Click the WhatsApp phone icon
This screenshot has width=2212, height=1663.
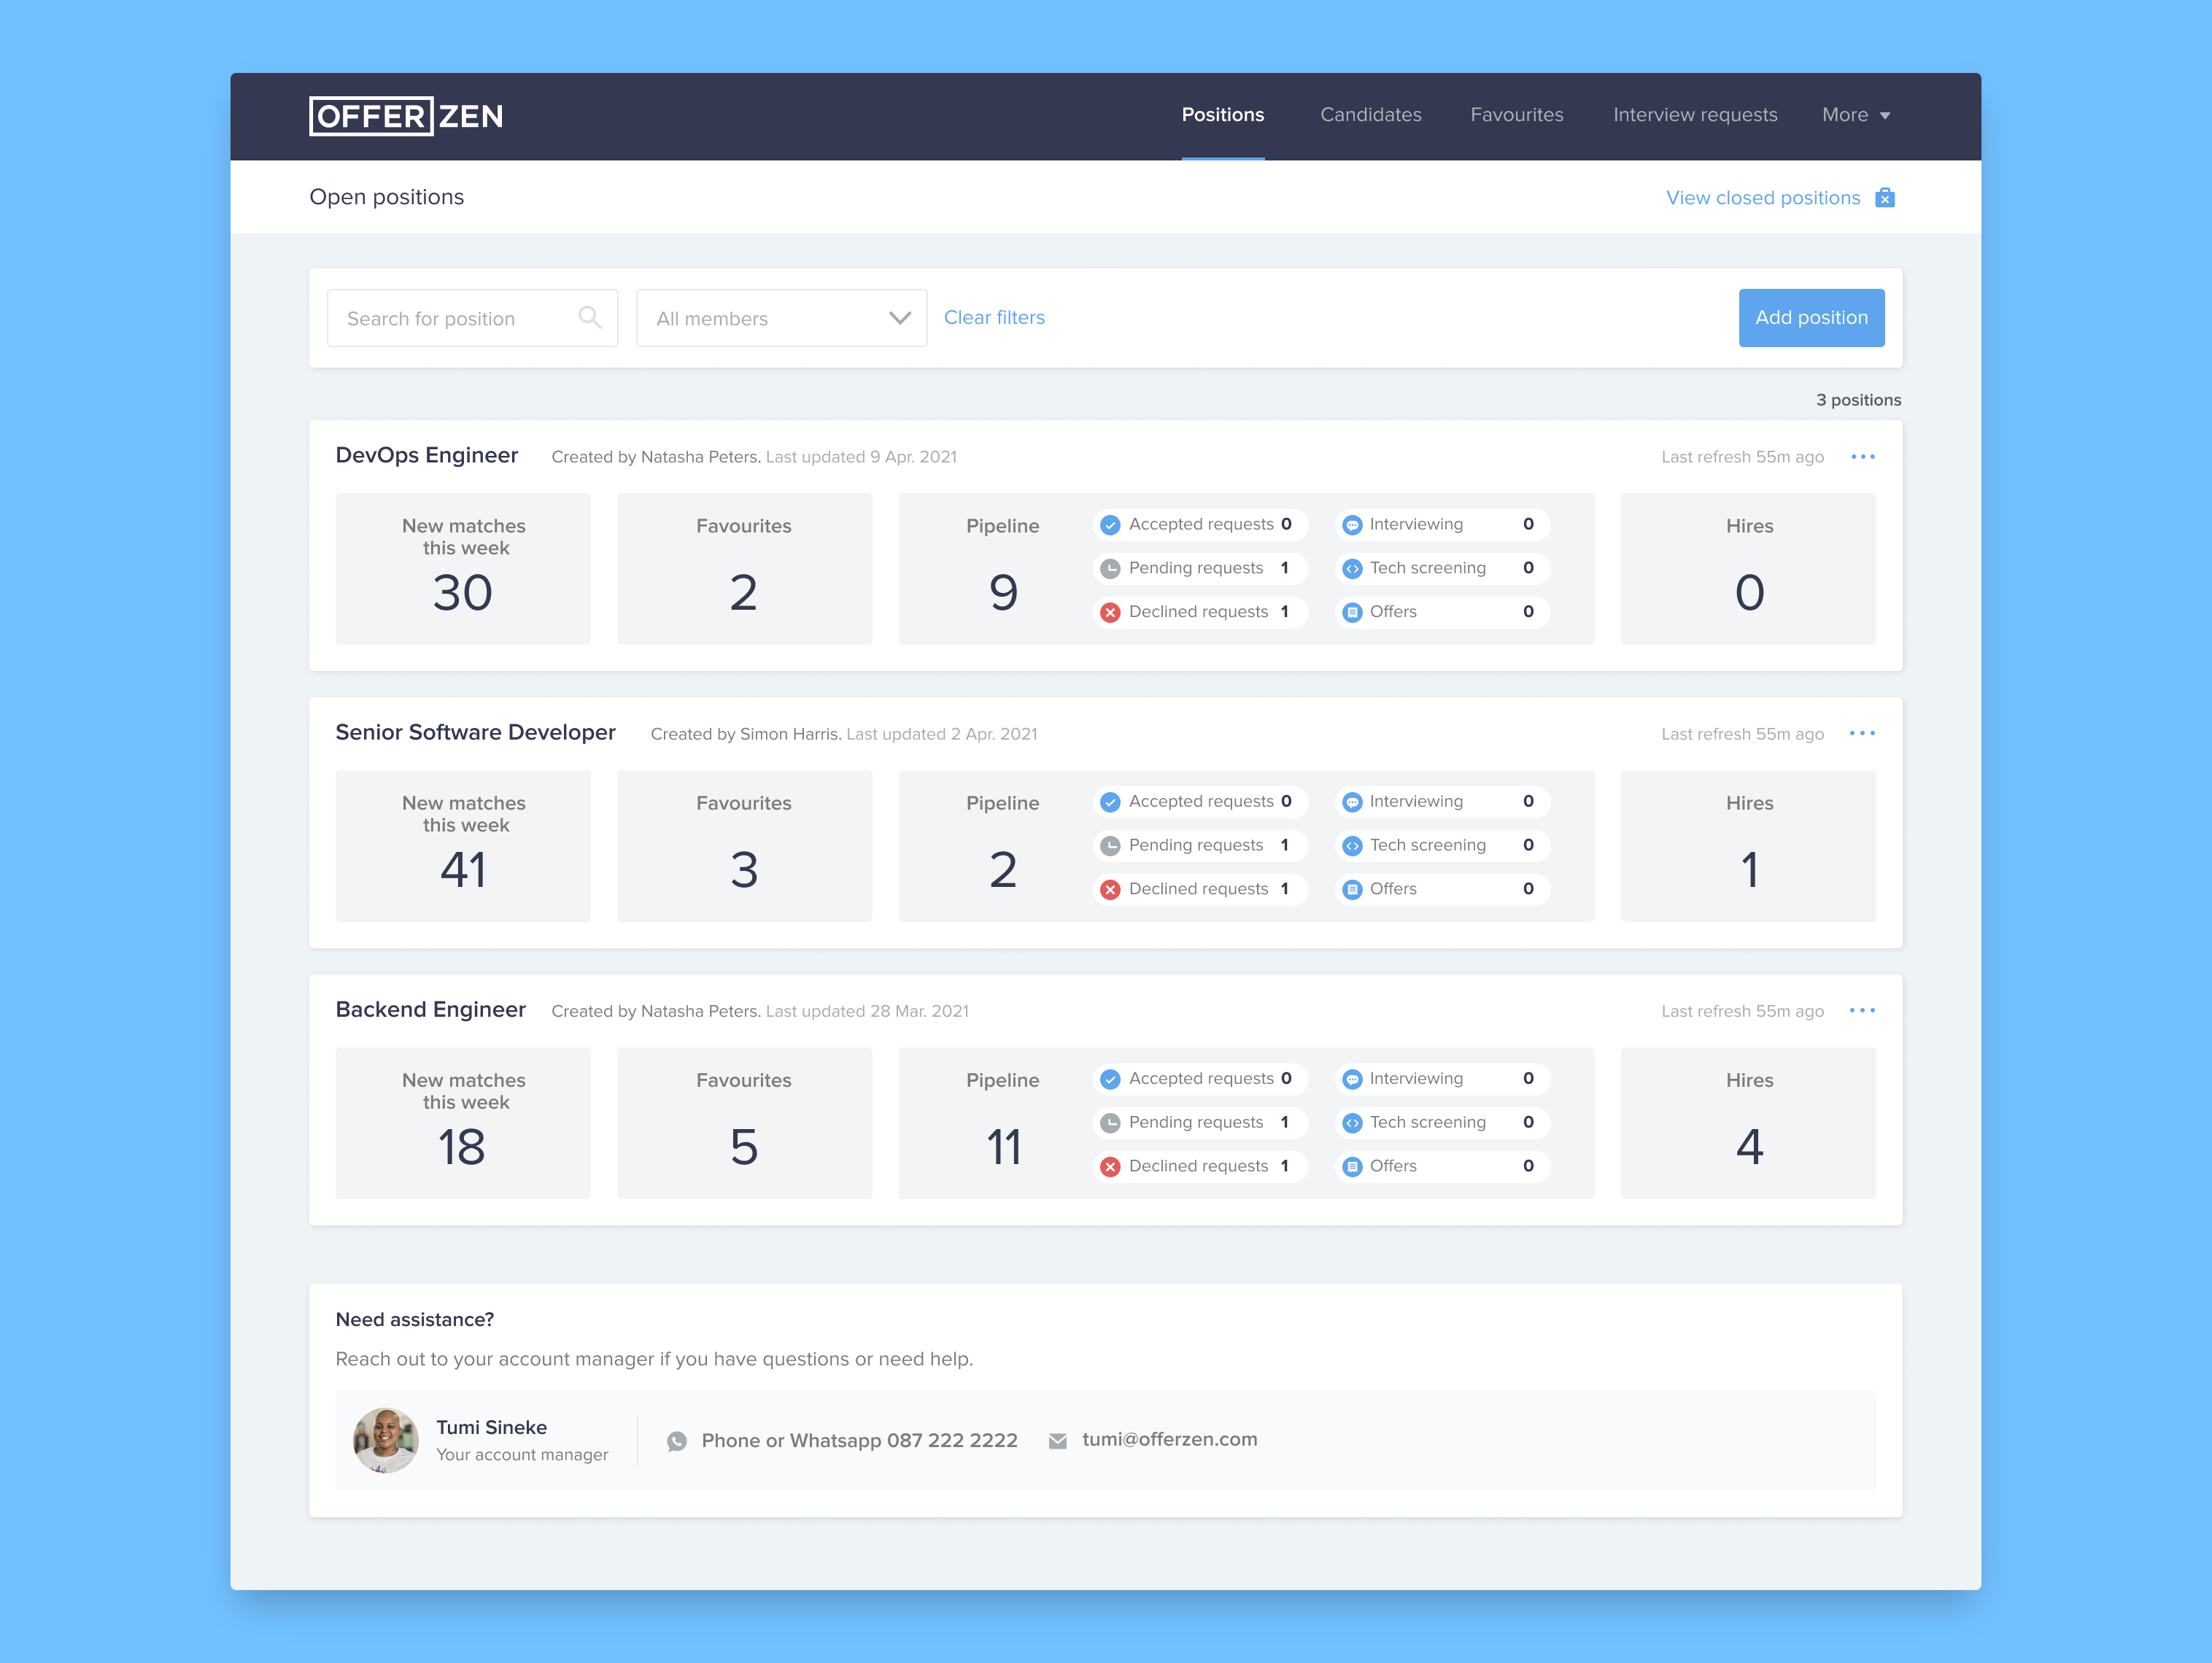(677, 1441)
